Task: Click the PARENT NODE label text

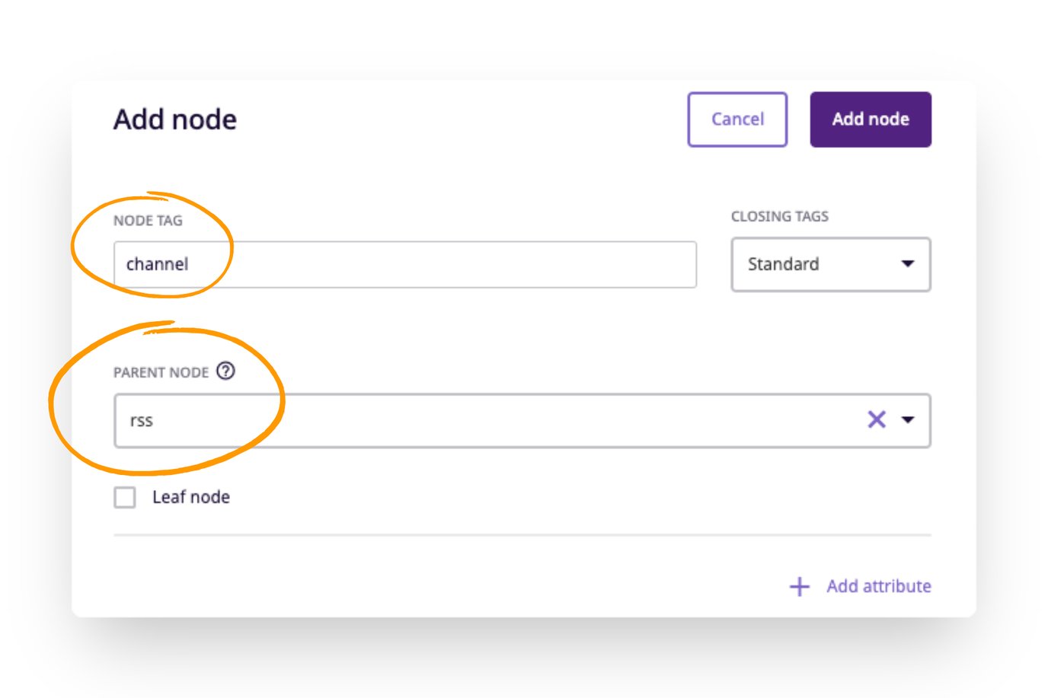Action: [x=161, y=372]
